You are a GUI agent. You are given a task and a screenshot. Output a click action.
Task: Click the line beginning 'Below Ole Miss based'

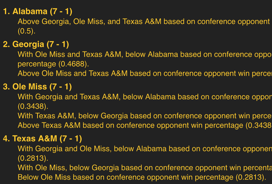[x=142, y=177]
